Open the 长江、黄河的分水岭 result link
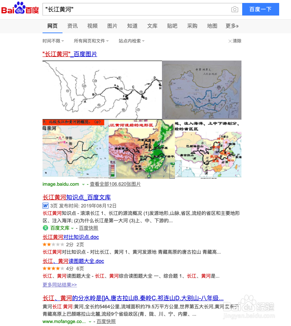 click(x=133, y=298)
